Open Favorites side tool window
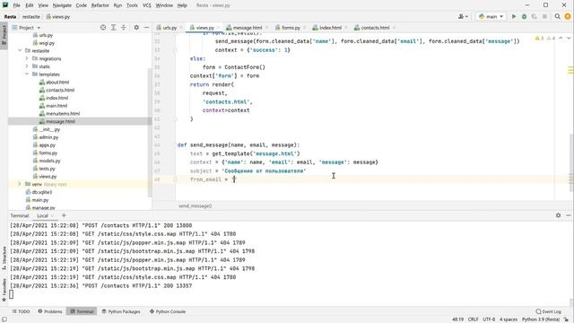 [x=4, y=290]
